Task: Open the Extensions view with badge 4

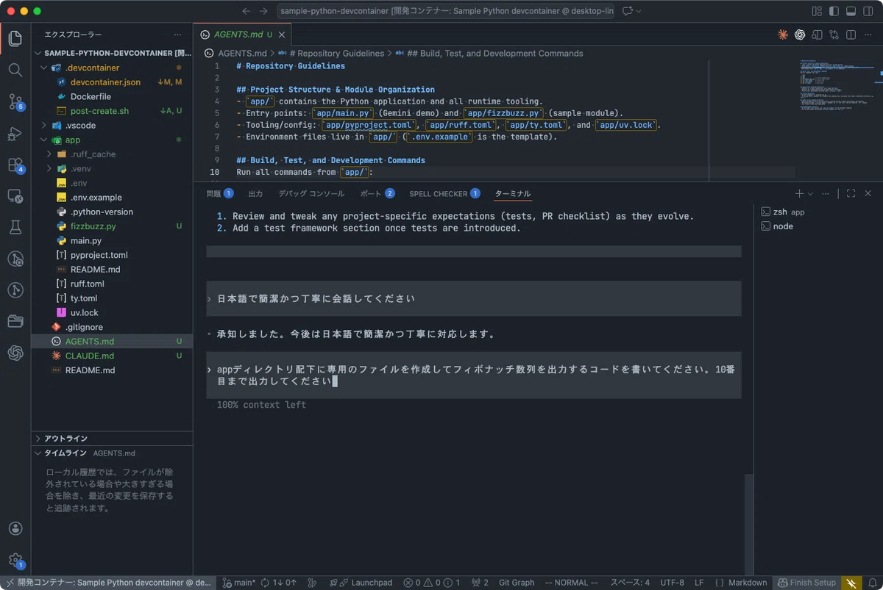Action: (15, 165)
